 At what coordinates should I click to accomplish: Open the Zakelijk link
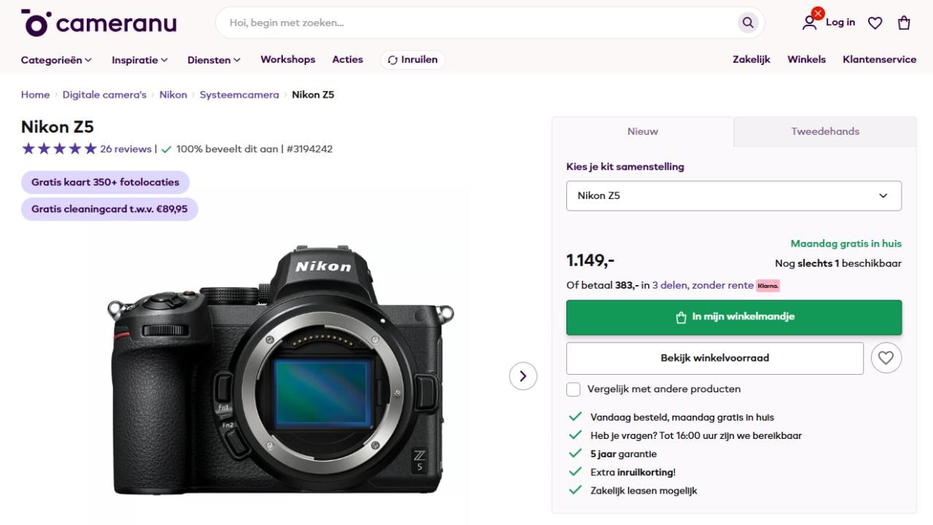(x=752, y=60)
